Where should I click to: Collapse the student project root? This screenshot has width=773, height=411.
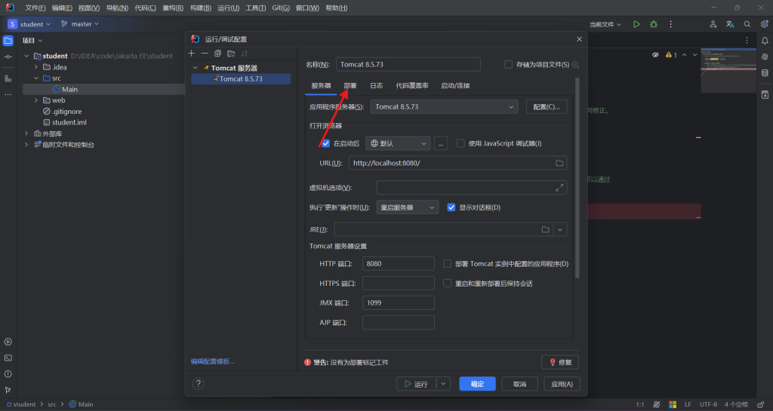(26, 56)
